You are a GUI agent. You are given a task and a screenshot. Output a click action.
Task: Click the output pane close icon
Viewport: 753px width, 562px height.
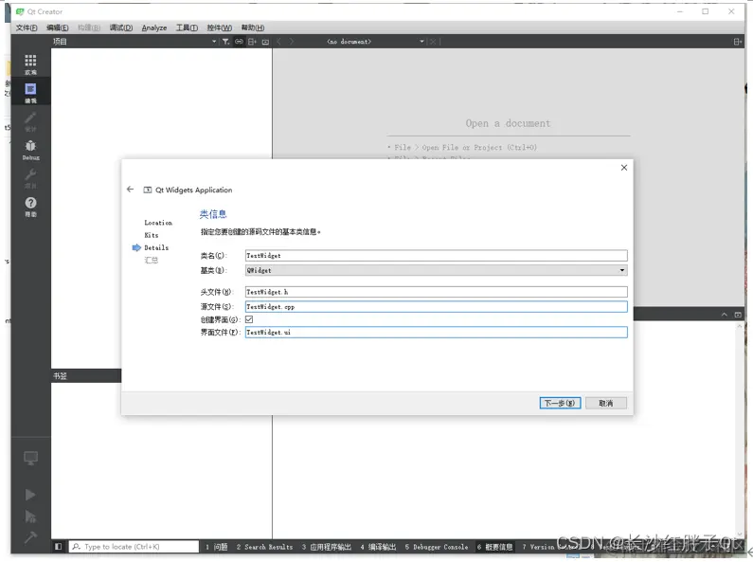point(738,315)
